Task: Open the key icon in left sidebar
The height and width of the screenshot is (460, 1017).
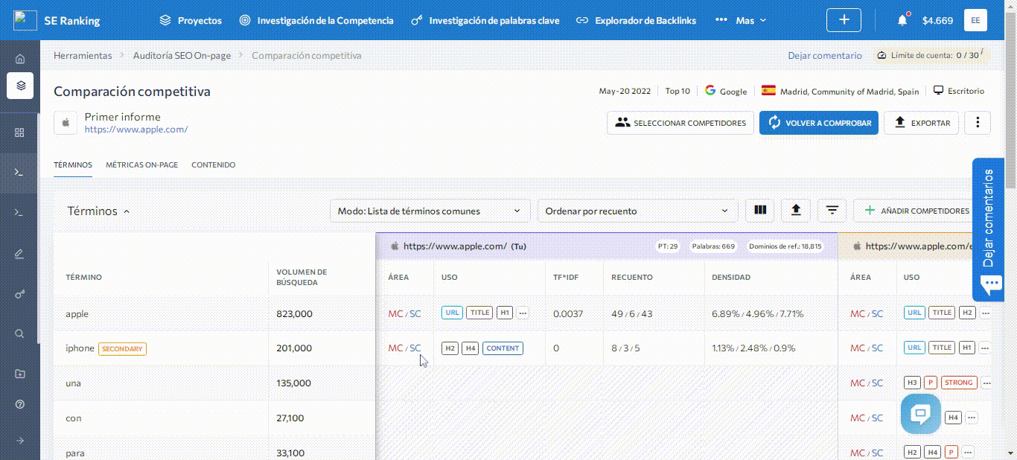Action: click(x=20, y=294)
